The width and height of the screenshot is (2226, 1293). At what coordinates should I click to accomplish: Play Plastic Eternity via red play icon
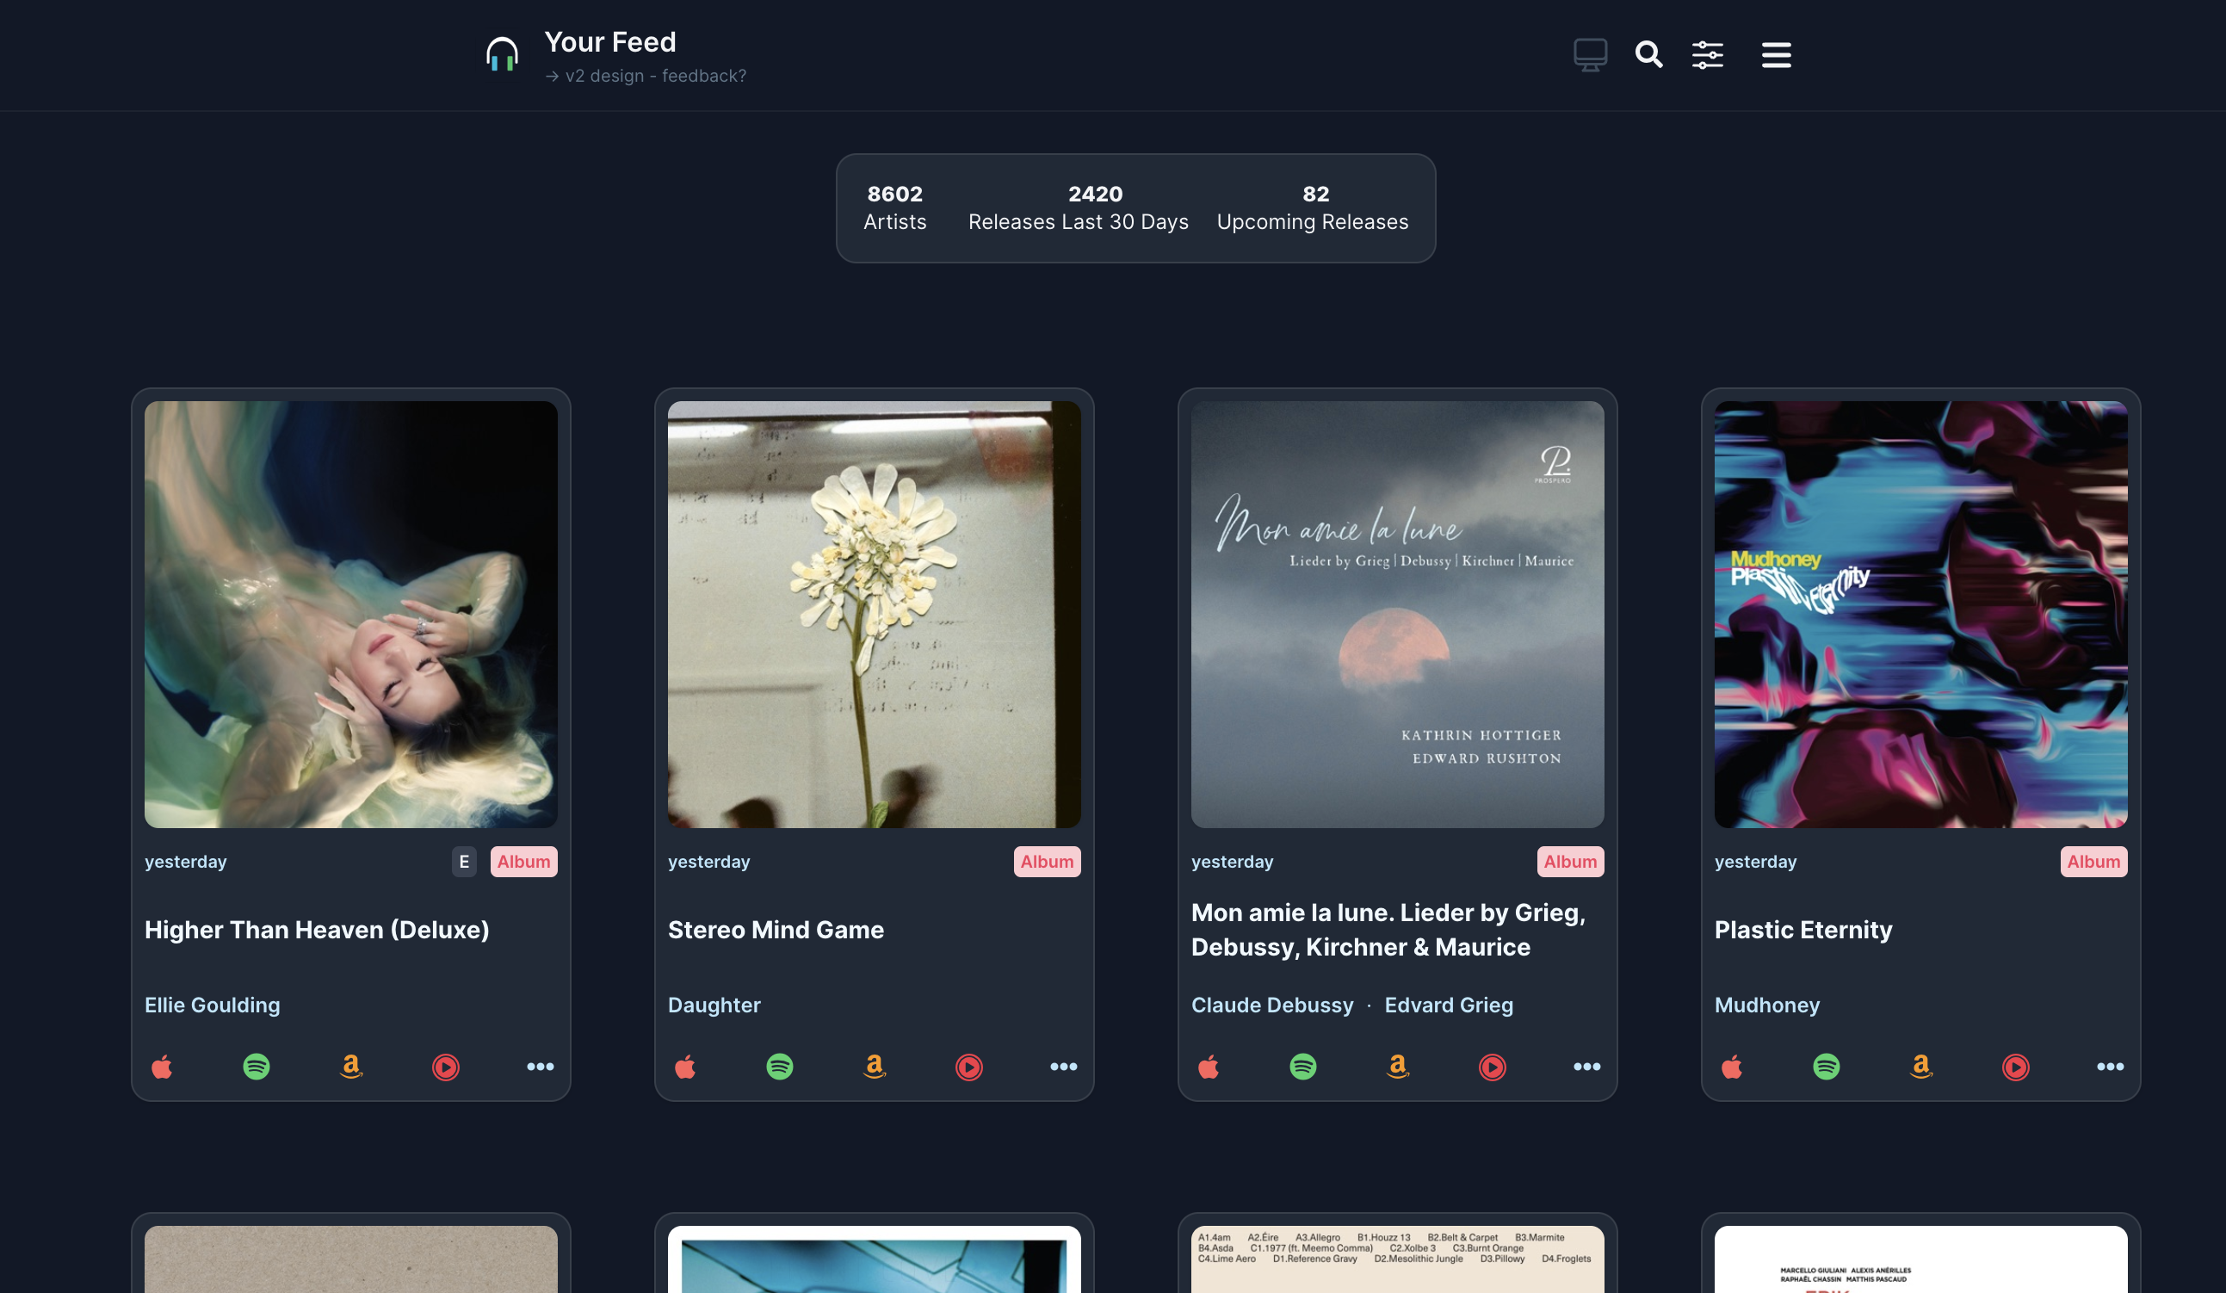[x=2016, y=1067]
